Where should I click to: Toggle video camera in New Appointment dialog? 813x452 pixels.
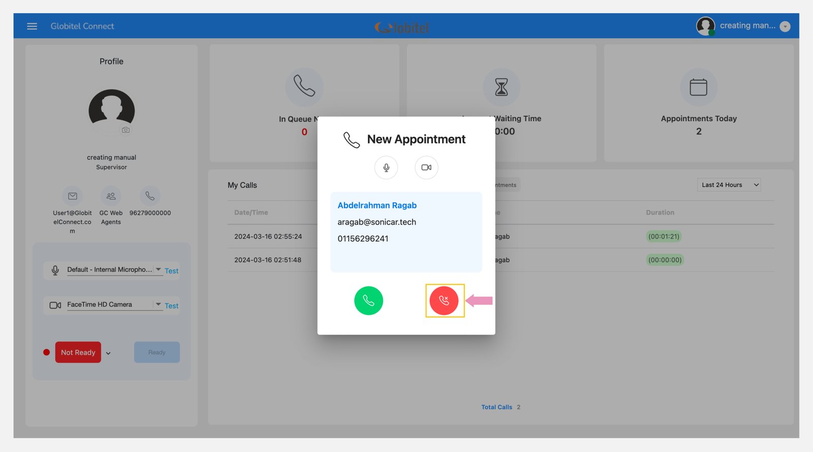coord(426,168)
